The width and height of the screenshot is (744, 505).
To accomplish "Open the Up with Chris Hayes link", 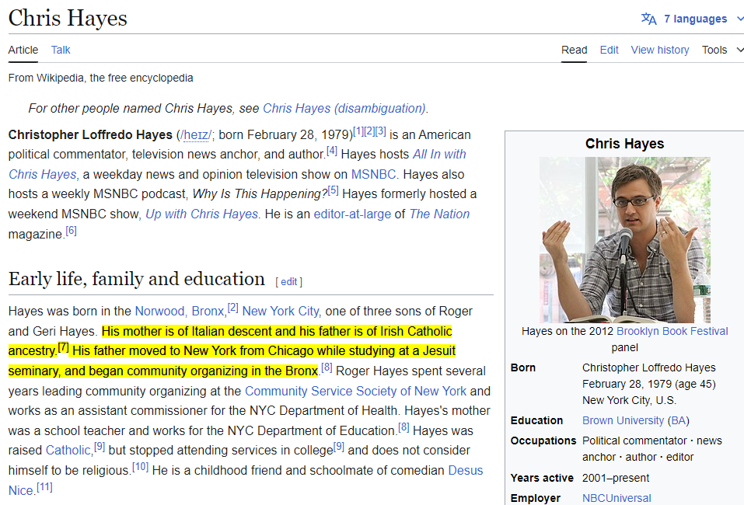I will click(x=201, y=214).
